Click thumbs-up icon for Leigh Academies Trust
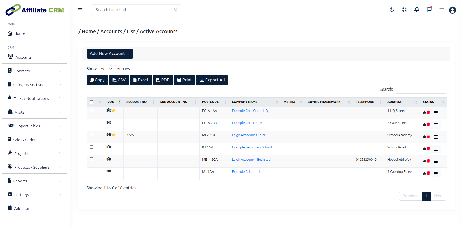 [x=424, y=137]
